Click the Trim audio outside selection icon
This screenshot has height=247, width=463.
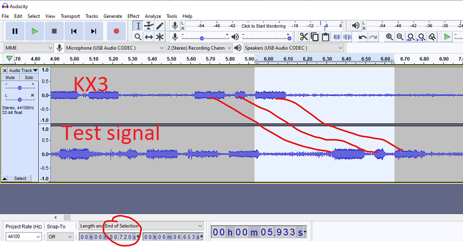336,37
